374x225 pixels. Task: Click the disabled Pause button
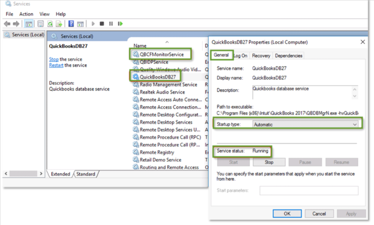coord(305,162)
